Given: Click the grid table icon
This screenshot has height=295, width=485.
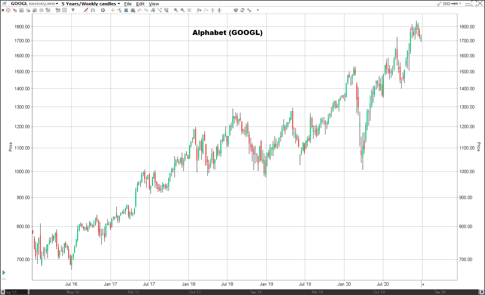Looking at the screenshot, I should (x=21, y=10).
